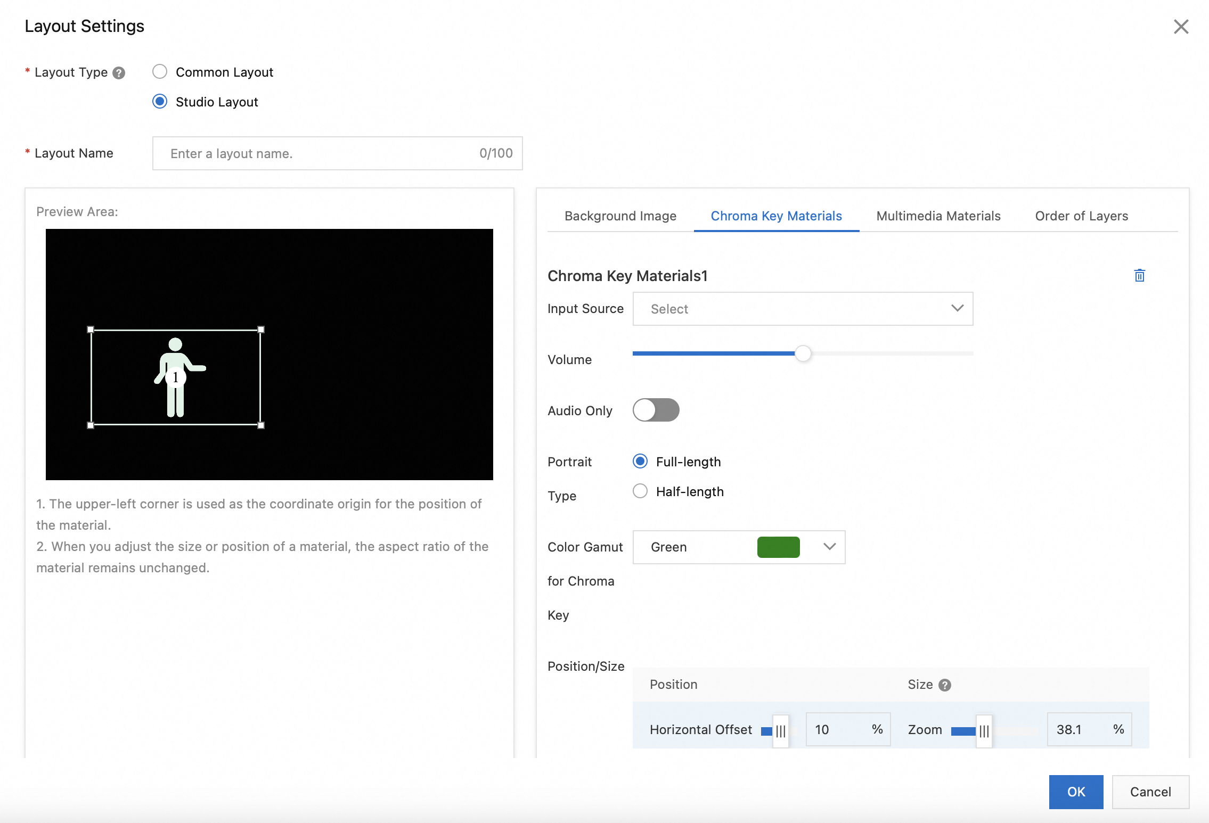
Task: Click the Volume slider knob
Action: [803, 353]
